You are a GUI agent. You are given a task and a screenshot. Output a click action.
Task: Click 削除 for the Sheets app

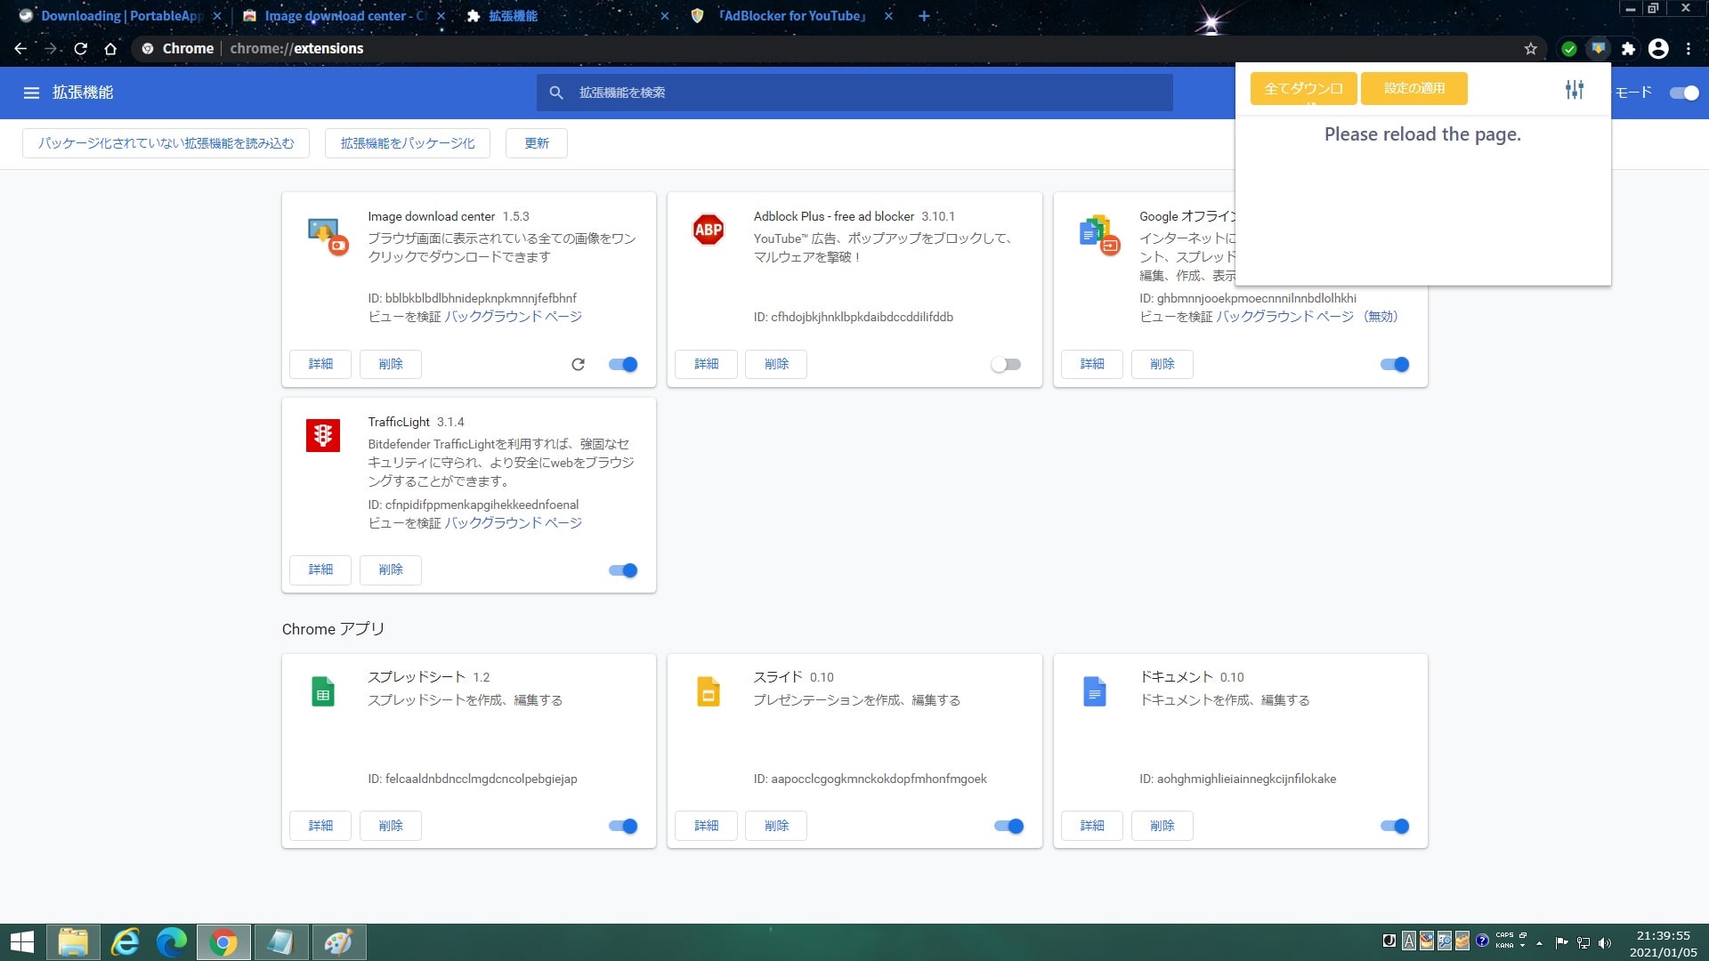click(391, 826)
